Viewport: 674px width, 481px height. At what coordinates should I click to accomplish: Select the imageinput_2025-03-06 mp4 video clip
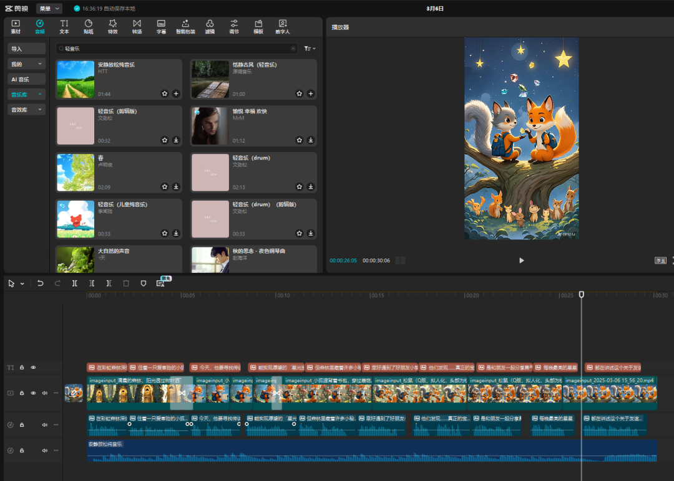click(x=610, y=393)
